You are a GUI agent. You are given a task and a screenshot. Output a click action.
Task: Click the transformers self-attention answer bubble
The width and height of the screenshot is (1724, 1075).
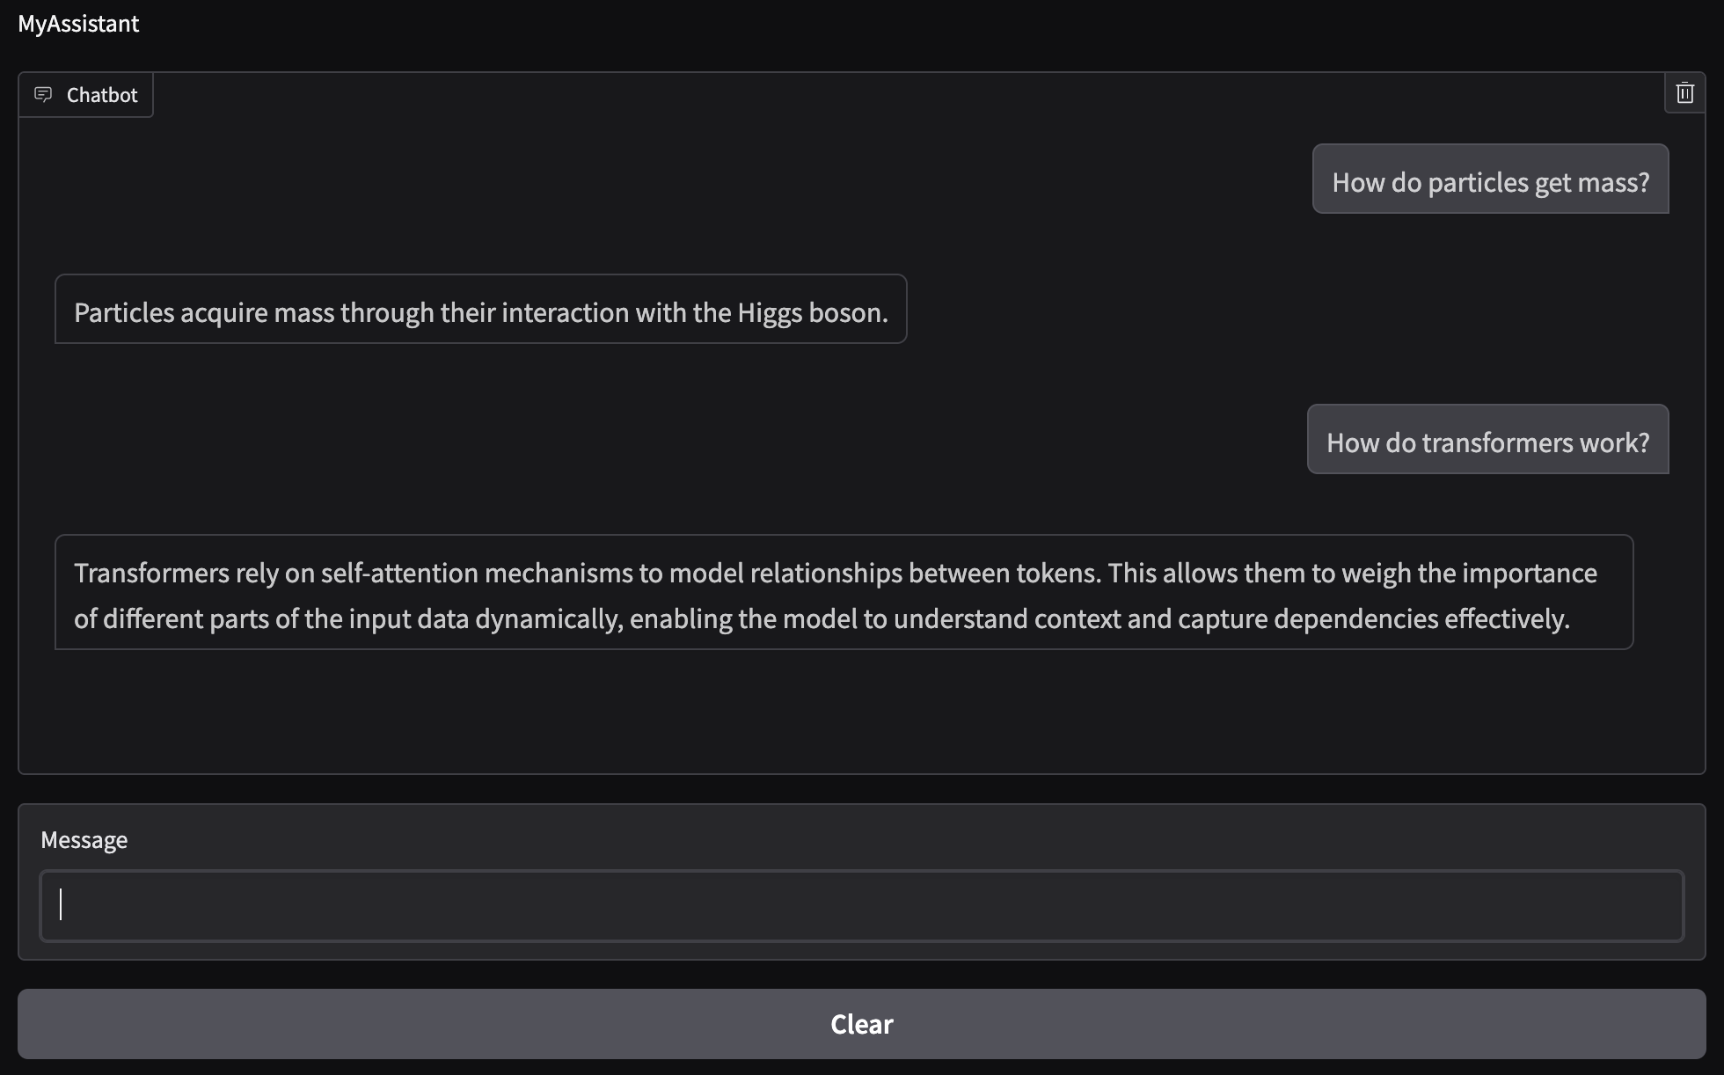(844, 592)
